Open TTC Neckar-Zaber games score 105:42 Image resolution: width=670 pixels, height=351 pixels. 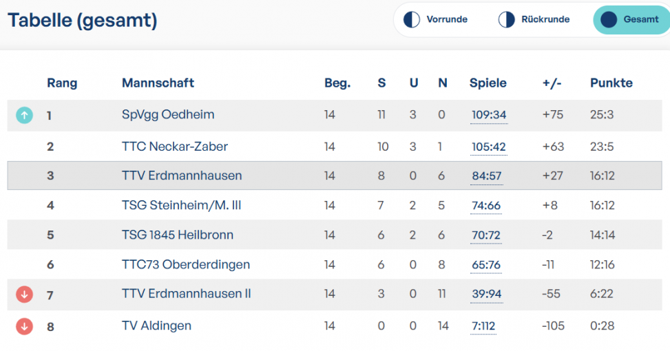click(488, 147)
